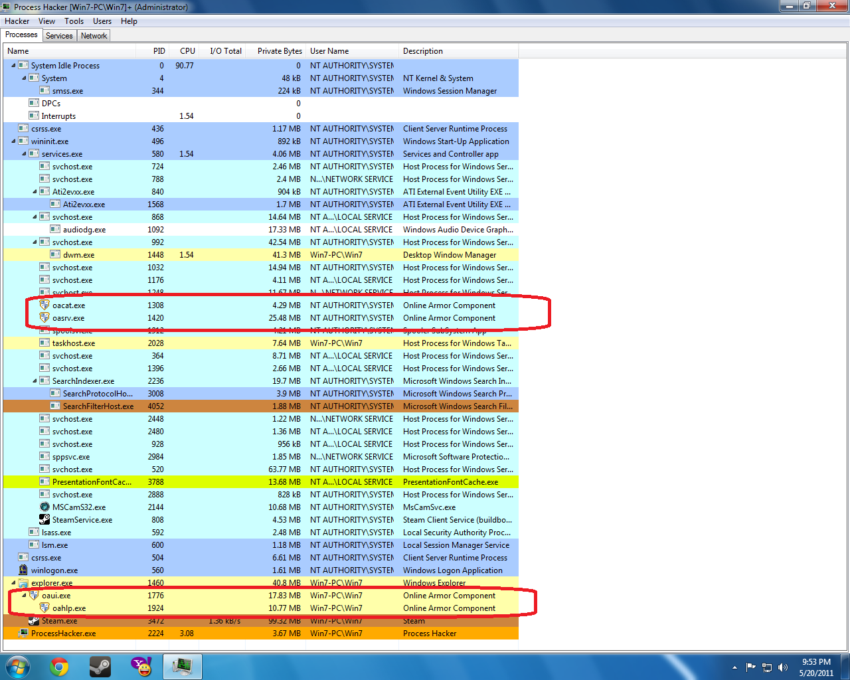
Task: Open the volume control tray icon
Action: [x=783, y=667]
